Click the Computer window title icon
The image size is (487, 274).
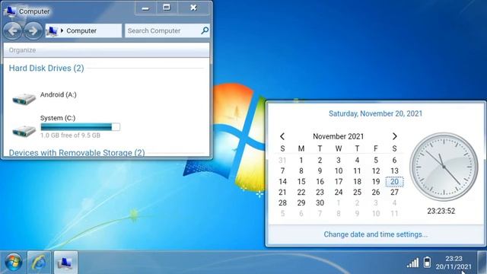coord(10,11)
